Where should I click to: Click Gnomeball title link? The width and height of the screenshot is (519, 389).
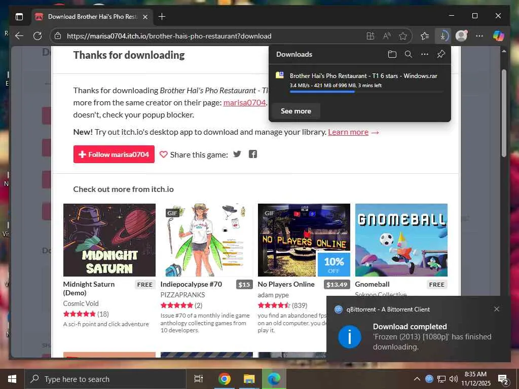tap(372, 284)
